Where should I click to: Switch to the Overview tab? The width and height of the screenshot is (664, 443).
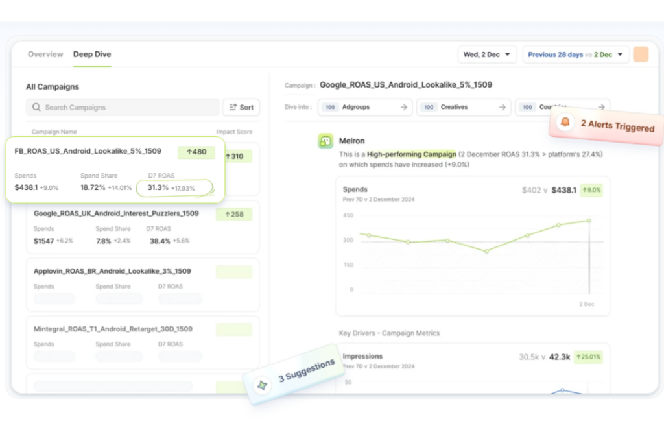(x=45, y=54)
